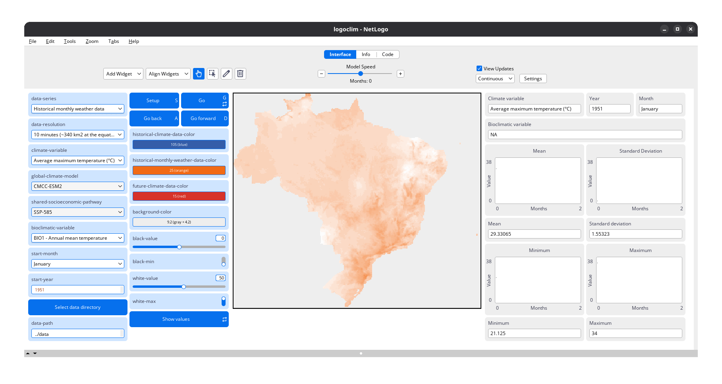Turn off the white-max switch
Screen dimensions: 722x384
tap(223, 301)
